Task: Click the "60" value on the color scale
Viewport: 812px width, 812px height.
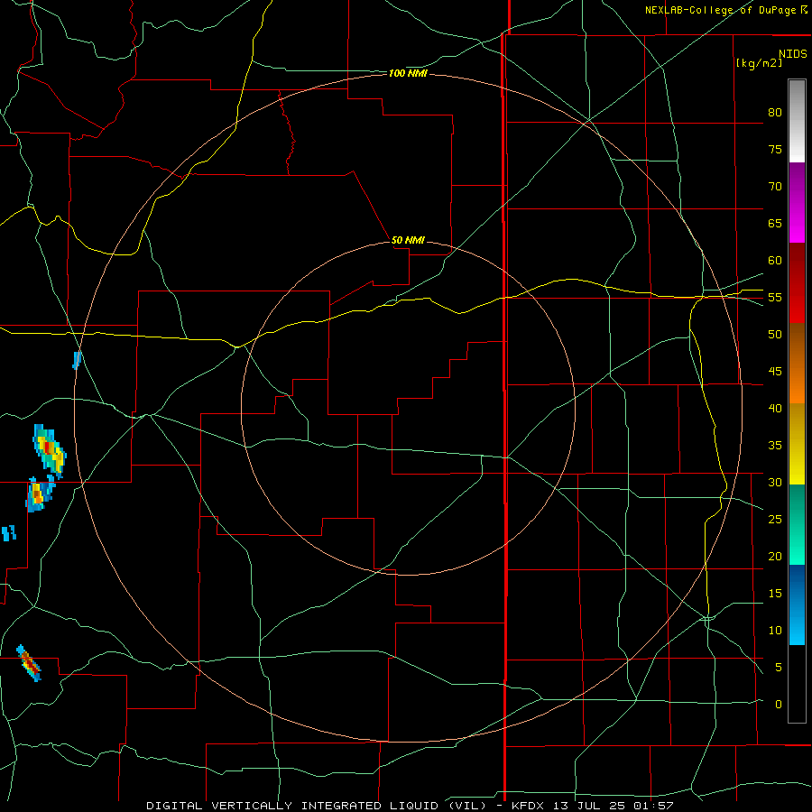Action: pyautogui.click(x=775, y=261)
